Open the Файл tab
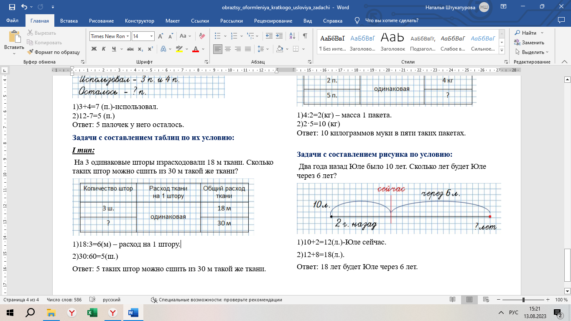571x321 pixels. [13, 20]
